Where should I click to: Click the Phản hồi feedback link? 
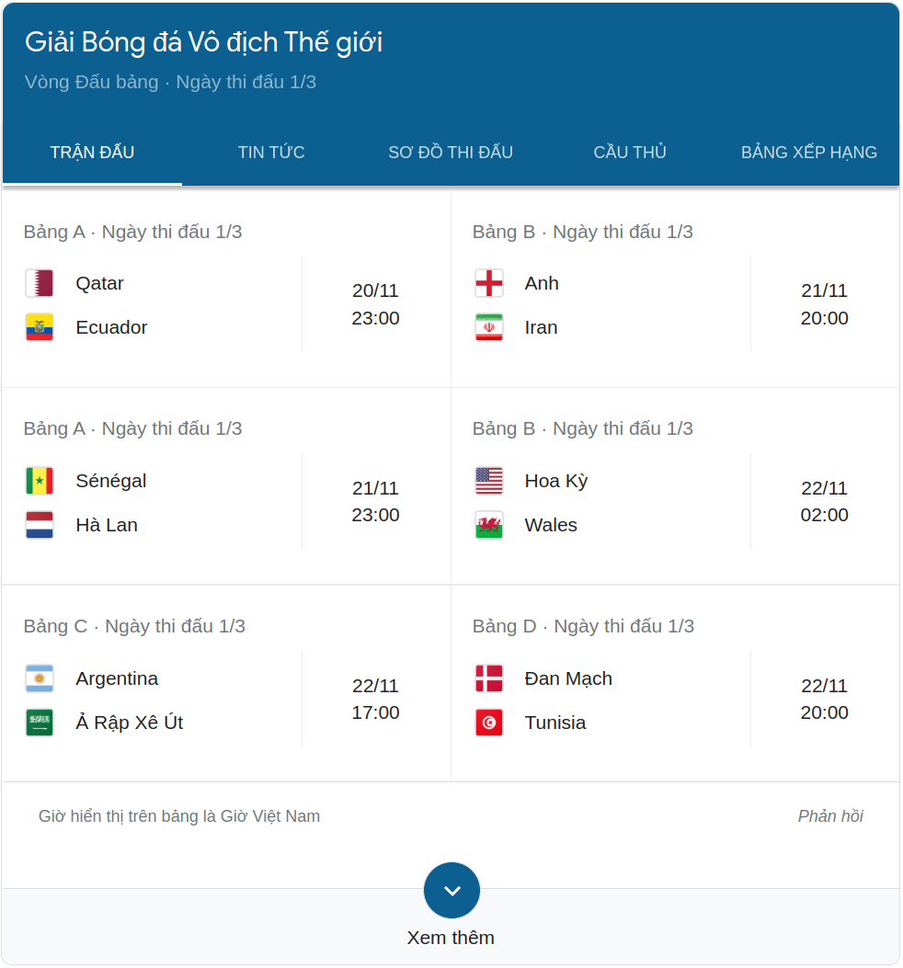(x=830, y=816)
